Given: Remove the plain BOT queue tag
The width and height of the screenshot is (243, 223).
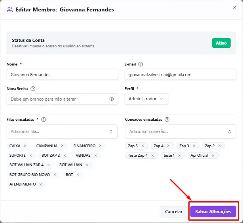Looking at the screenshot, I should coord(78,174).
